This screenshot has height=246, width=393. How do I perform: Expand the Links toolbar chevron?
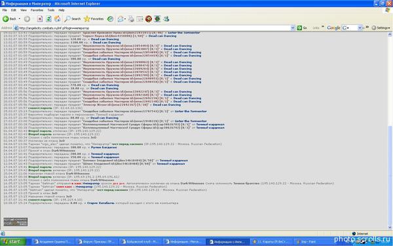322,27
